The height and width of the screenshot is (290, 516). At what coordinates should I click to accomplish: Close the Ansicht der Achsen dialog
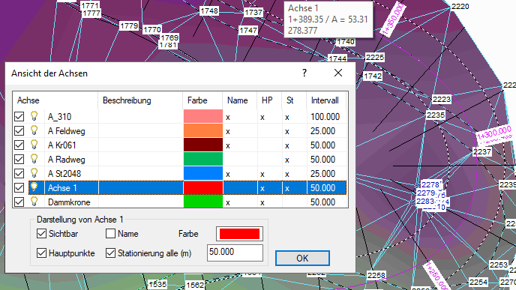click(x=338, y=73)
